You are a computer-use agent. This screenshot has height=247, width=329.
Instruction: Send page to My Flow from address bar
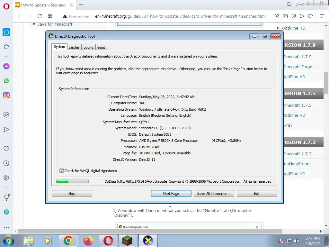tap(302, 16)
